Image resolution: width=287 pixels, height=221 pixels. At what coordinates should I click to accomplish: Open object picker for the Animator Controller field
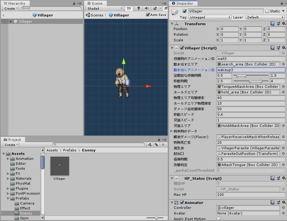283,208
